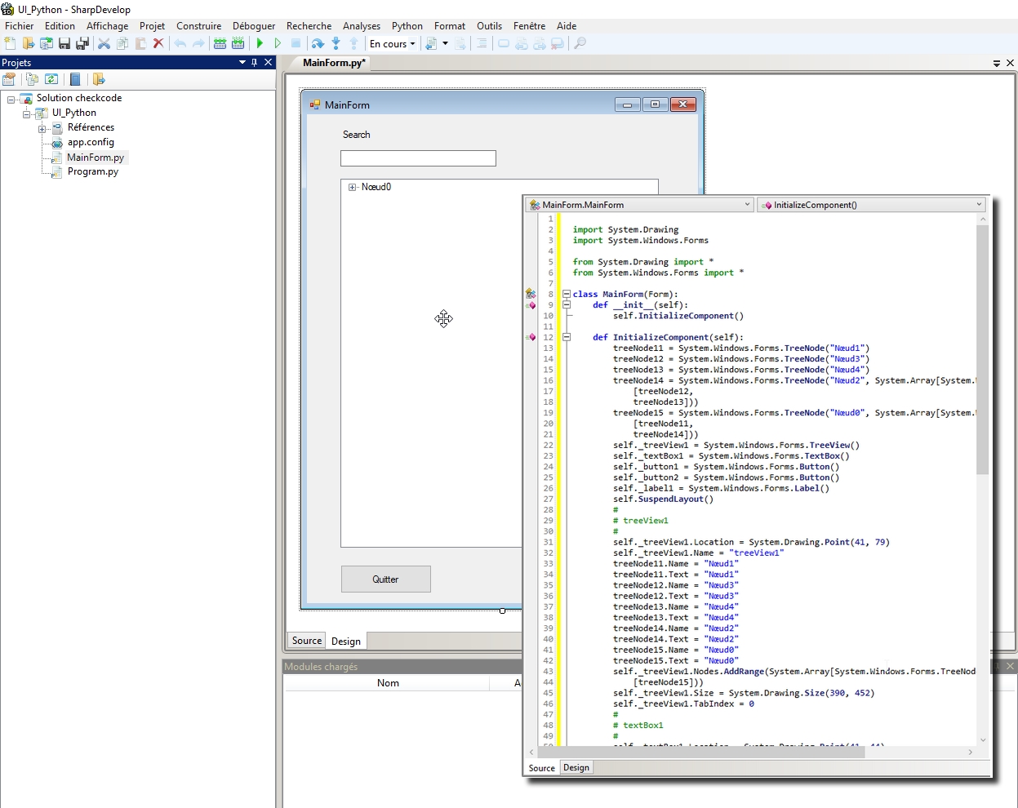Click the magnifier Find icon in the toolbar
This screenshot has width=1018, height=808.
tap(580, 43)
